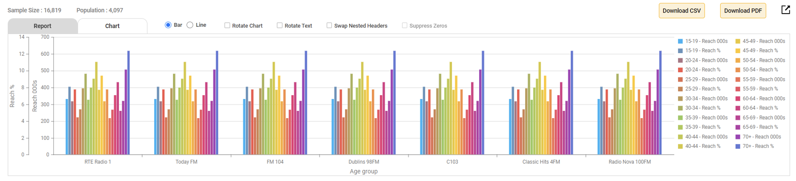Click the Radio Nova 100FM axis label
This screenshot has width=796, height=181.
[629, 162]
